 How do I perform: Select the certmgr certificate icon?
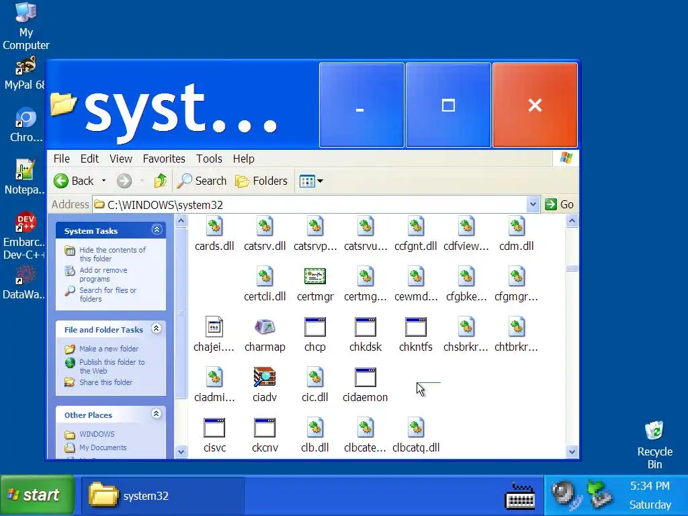click(x=315, y=276)
